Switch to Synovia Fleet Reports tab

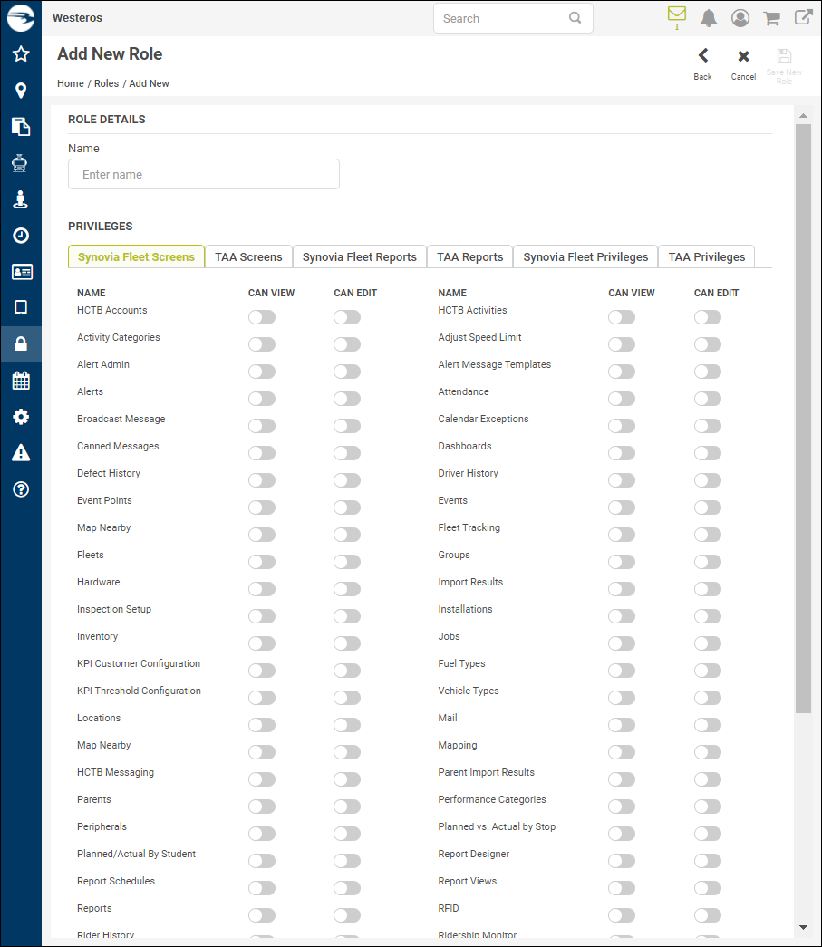360,256
